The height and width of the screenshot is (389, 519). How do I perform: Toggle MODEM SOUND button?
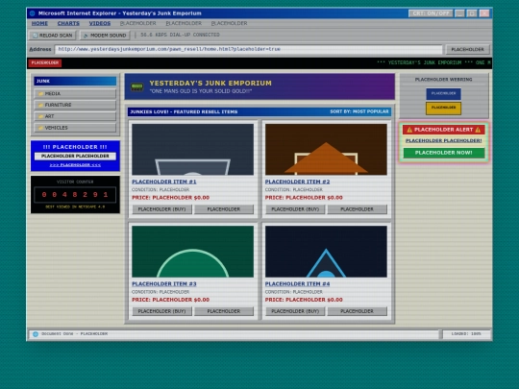pyautogui.click(x=105, y=36)
